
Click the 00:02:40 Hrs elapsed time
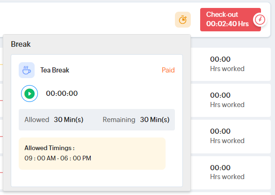click(x=227, y=24)
